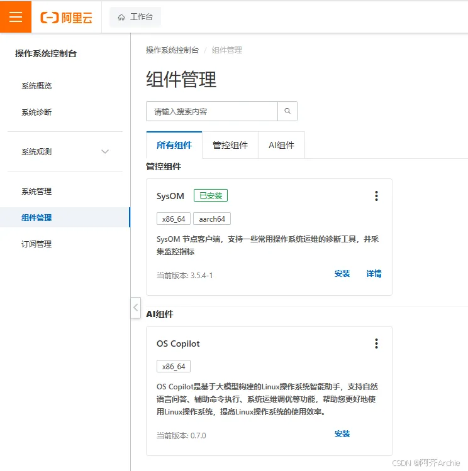This screenshot has height=471, width=468.
Task: Click the x86_64 tag on OS Copilot
Action: pyautogui.click(x=174, y=367)
